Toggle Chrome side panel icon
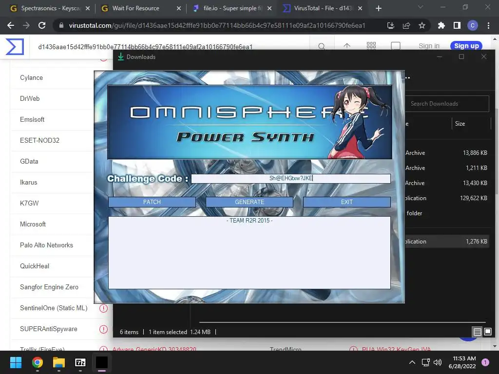Screen dimensions: 499x374 point(457,25)
